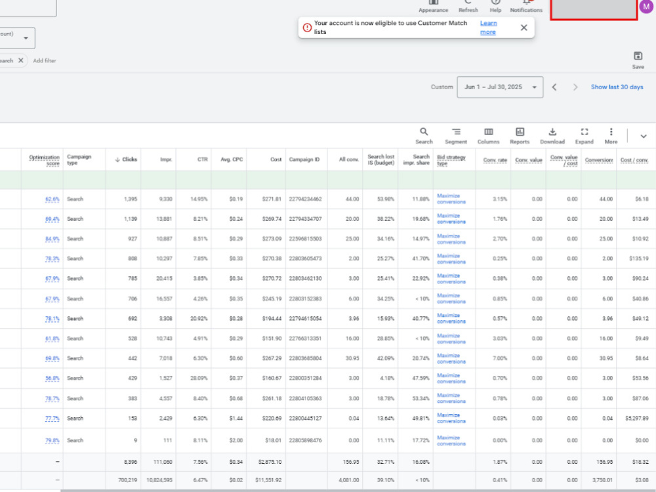Open the 62.6% optimization score link
This screenshot has width=656, height=492.
click(52, 199)
